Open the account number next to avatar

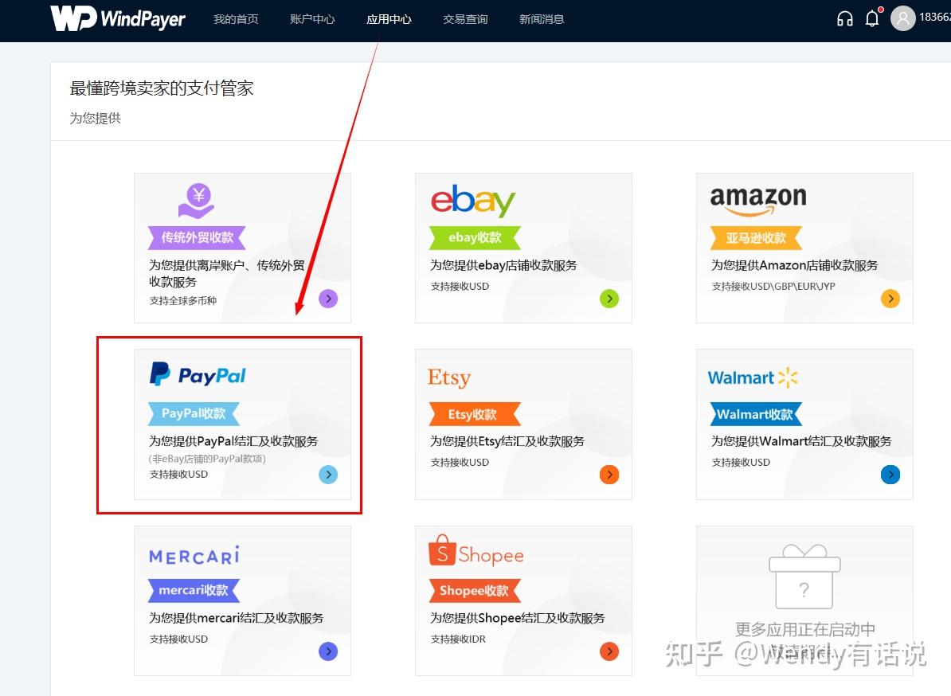click(934, 17)
